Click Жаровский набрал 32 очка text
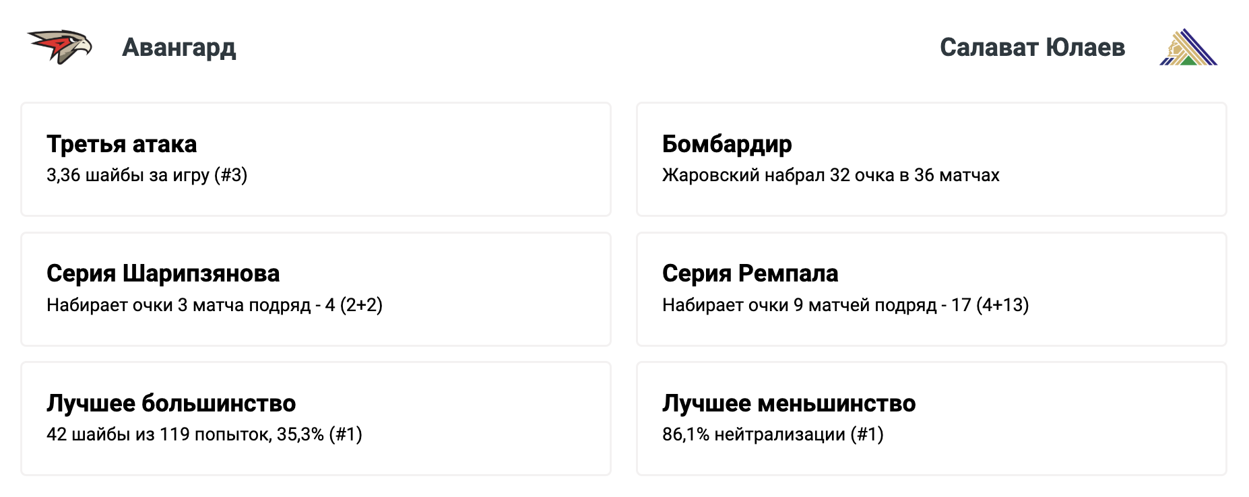 tap(831, 175)
